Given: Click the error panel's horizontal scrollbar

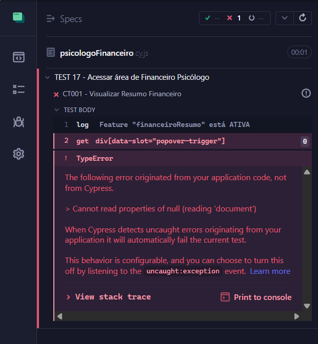Looking at the screenshot, I should pyautogui.click(x=178, y=316).
